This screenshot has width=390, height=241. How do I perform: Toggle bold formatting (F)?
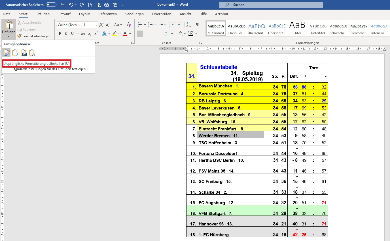pyautogui.click(x=60, y=34)
